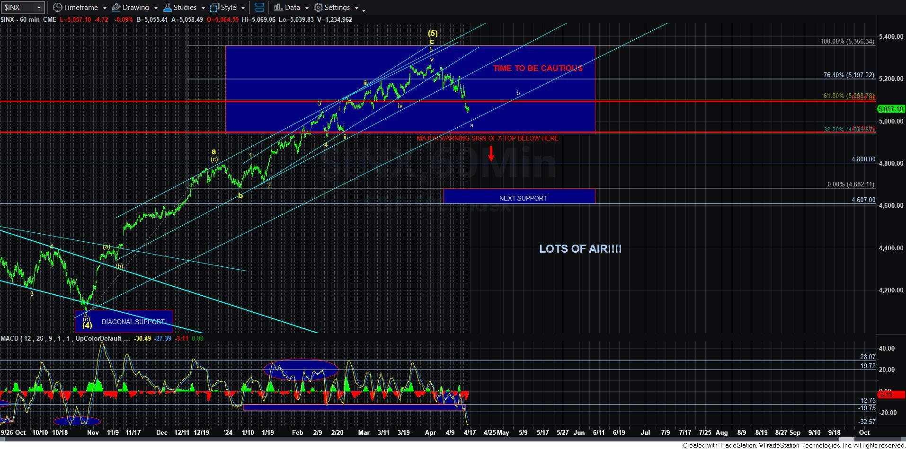Select the TIME TO BE CAUTIOUS text

coord(537,68)
